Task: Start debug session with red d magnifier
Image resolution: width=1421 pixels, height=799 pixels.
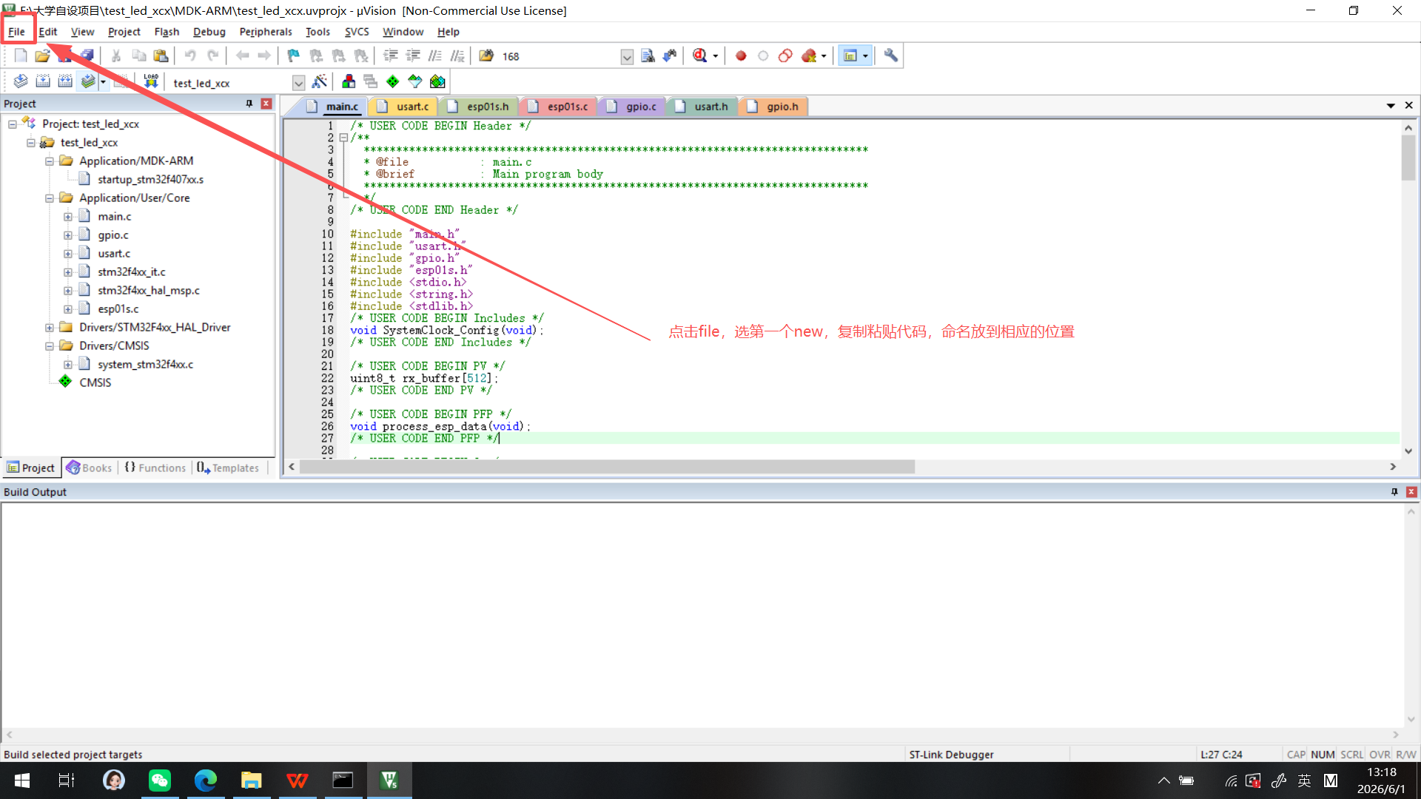Action: coord(699,55)
